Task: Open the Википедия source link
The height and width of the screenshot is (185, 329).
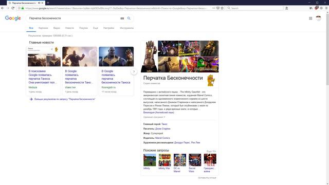Action: (x=159, y=113)
